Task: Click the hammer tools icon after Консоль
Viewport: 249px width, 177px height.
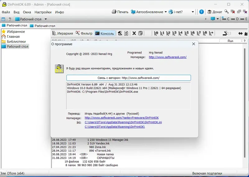Action: point(120,33)
